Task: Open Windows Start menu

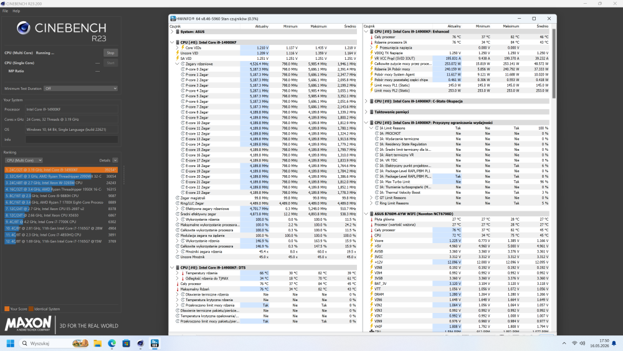Action: tap(11, 343)
